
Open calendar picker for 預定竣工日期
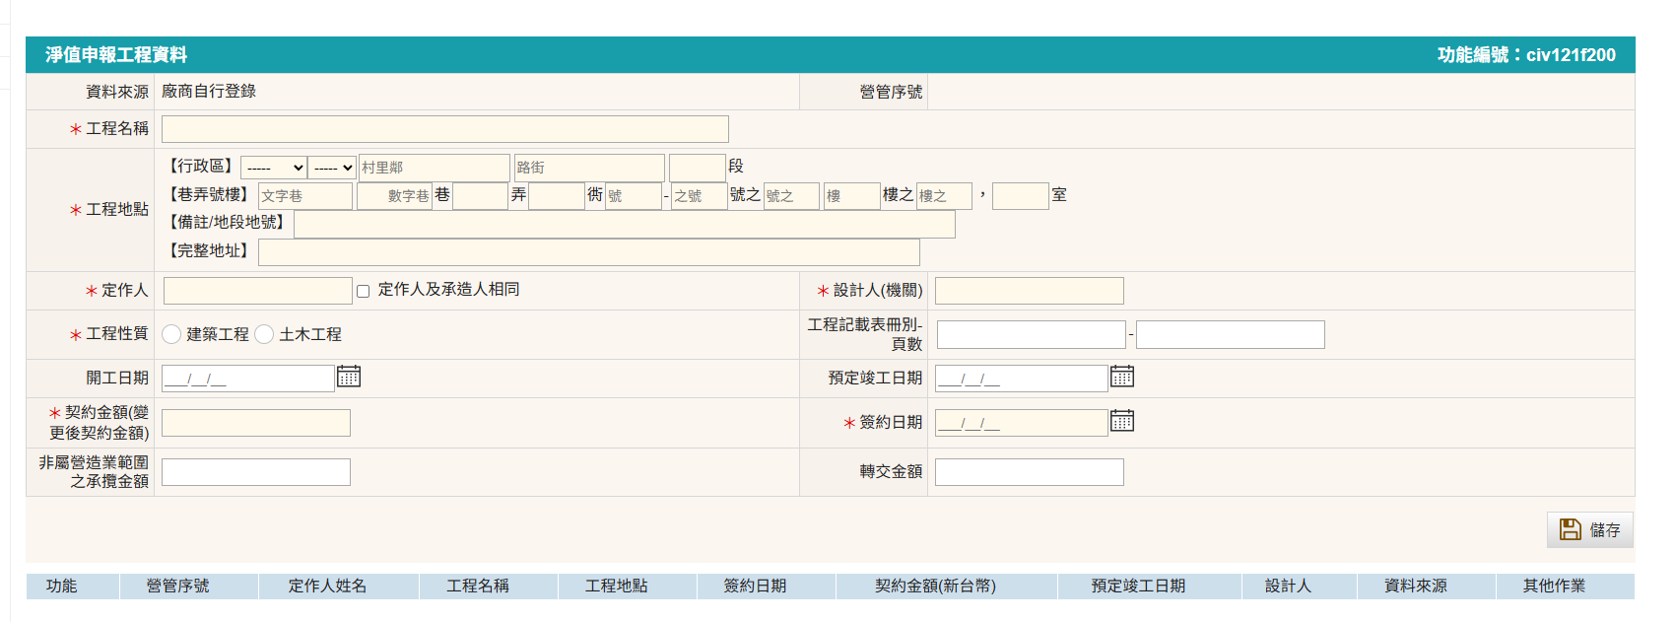tap(1122, 377)
